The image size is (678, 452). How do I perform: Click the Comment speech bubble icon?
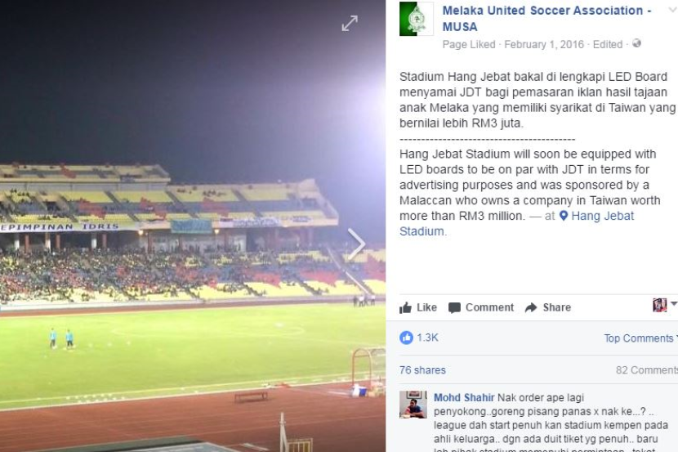point(454,308)
